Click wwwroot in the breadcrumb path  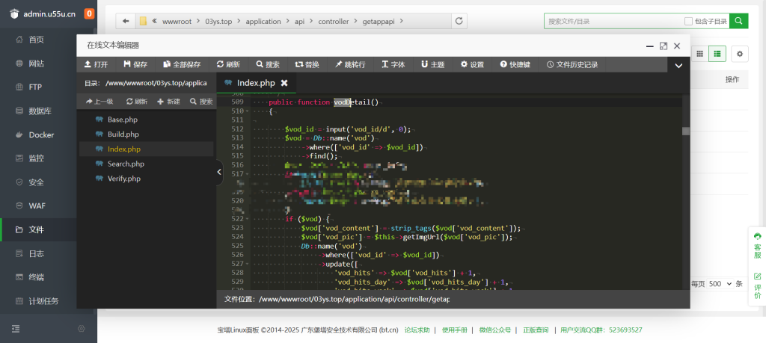pos(177,22)
